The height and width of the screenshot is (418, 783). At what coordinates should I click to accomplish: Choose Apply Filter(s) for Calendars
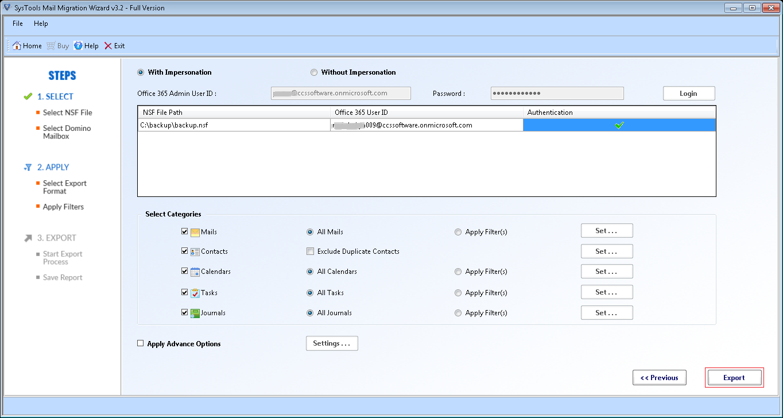pyautogui.click(x=458, y=272)
